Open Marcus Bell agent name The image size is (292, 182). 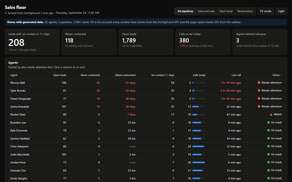[x=18, y=83]
